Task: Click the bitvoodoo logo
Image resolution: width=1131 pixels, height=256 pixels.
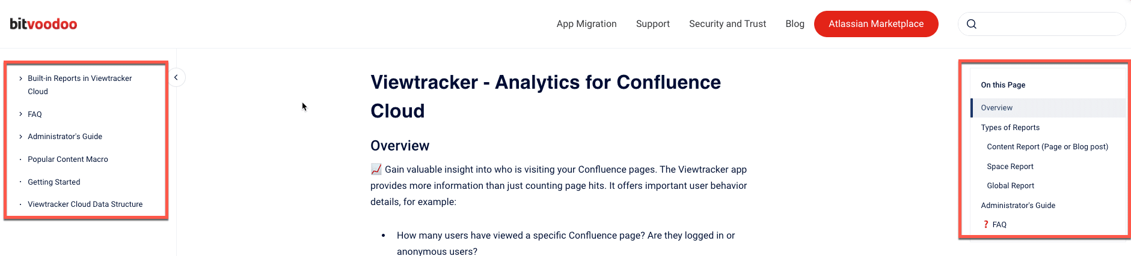Action: tap(43, 24)
